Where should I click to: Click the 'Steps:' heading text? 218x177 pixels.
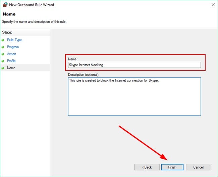(x=7, y=33)
